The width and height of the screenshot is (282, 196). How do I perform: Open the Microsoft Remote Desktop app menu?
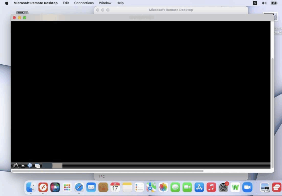pyautogui.click(x=36, y=3)
